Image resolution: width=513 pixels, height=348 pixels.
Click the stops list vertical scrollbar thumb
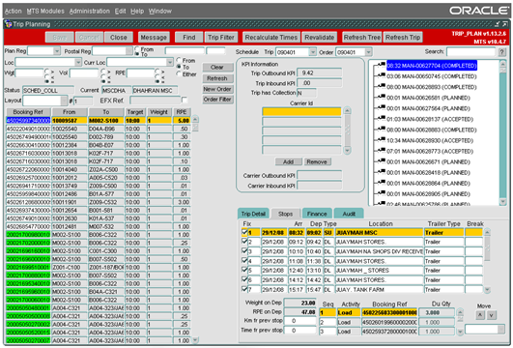point(487,248)
